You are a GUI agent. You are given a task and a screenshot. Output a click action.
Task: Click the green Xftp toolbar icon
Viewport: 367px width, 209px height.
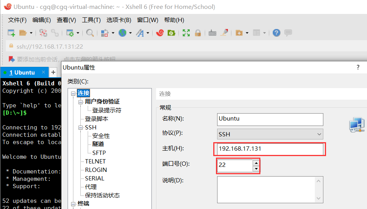pyautogui.click(x=172, y=33)
